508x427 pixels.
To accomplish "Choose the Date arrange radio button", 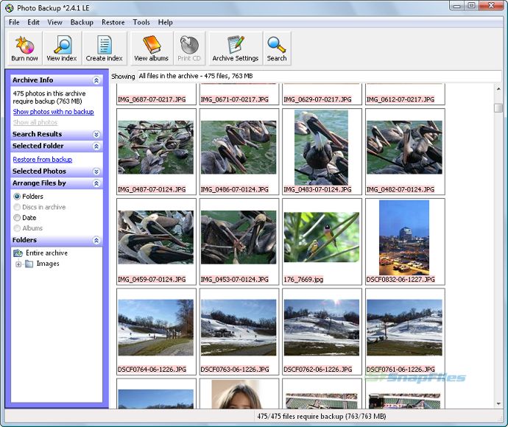I will coord(17,218).
